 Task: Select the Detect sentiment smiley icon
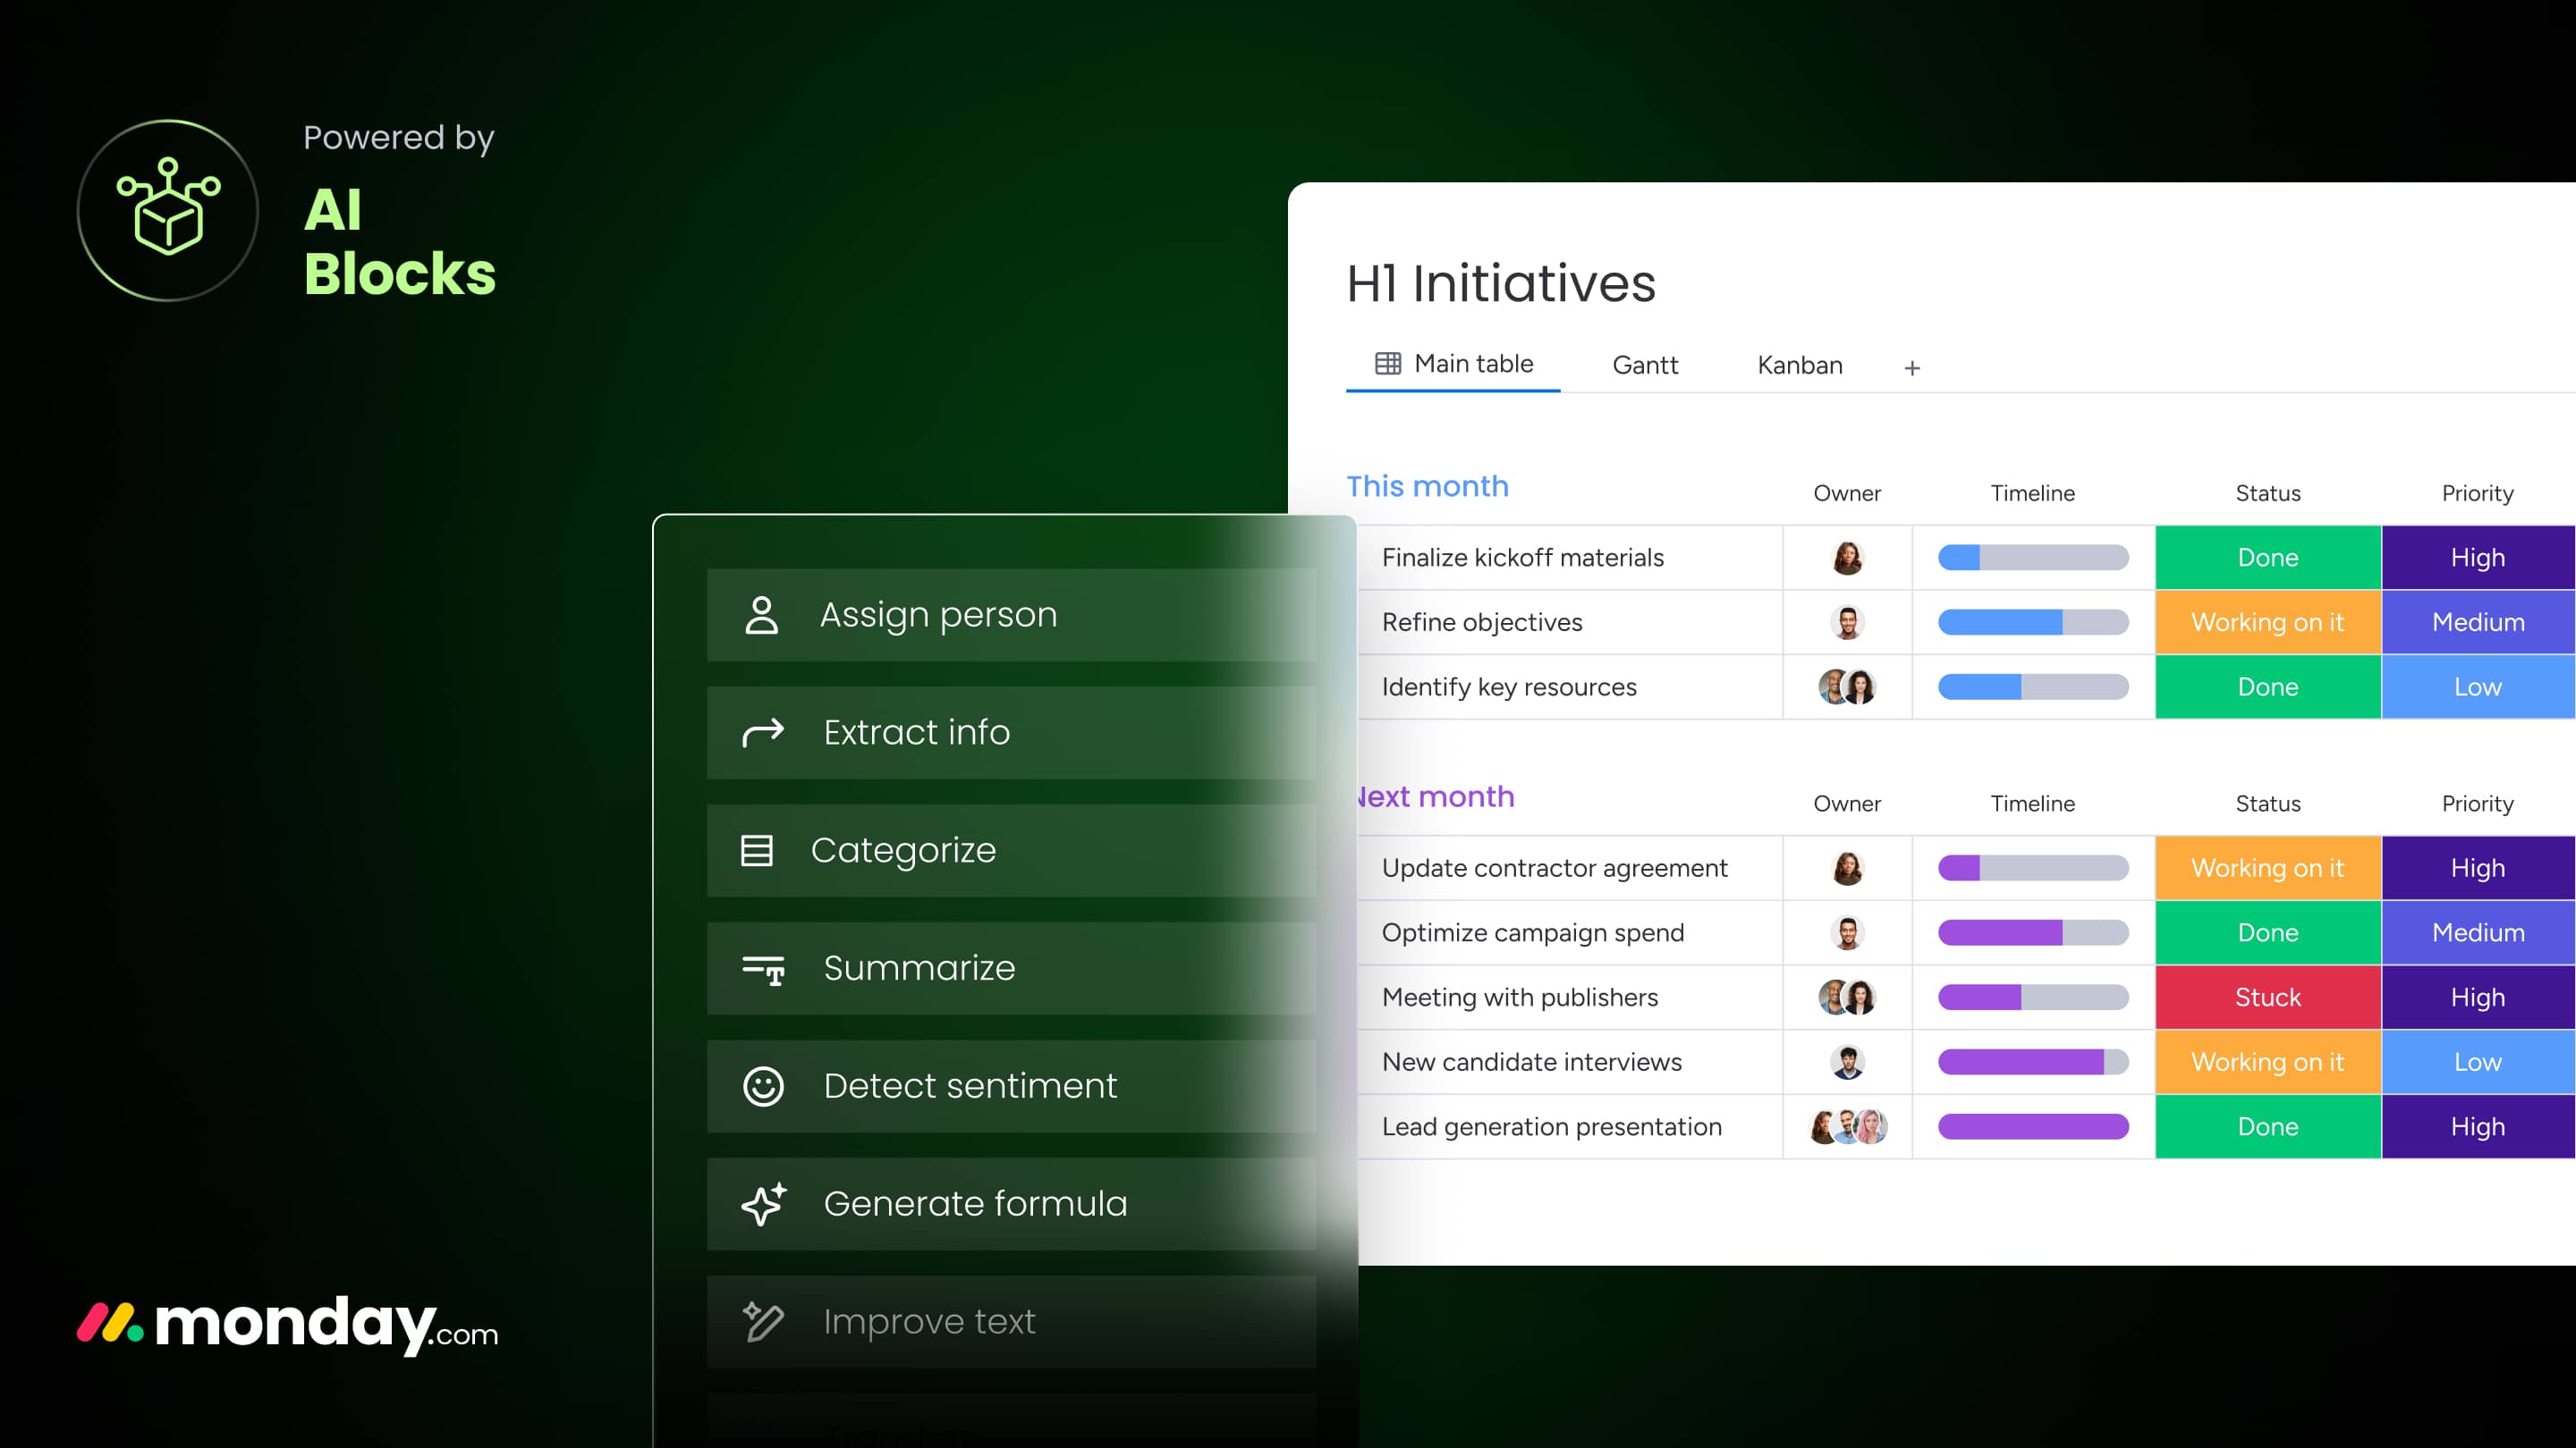point(763,1087)
